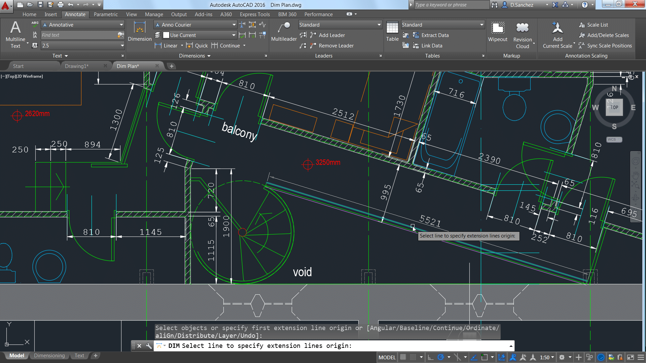
Task: Select the Multiline Text tool
Action: [x=15, y=35]
